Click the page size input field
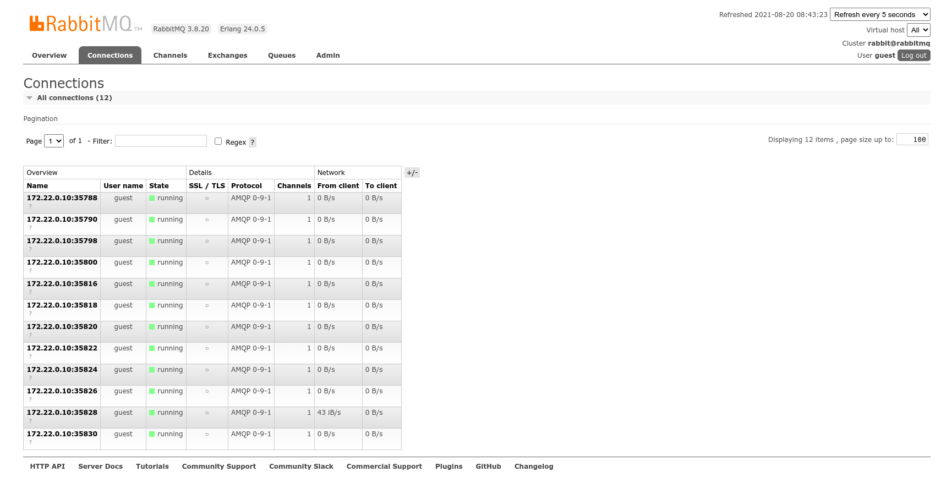Image resolution: width=952 pixels, height=499 pixels. (x=912, y=140)
